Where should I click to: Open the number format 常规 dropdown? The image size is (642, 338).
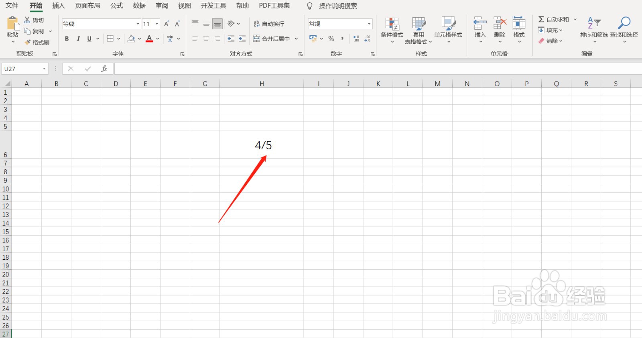click(x=369, y=24)
